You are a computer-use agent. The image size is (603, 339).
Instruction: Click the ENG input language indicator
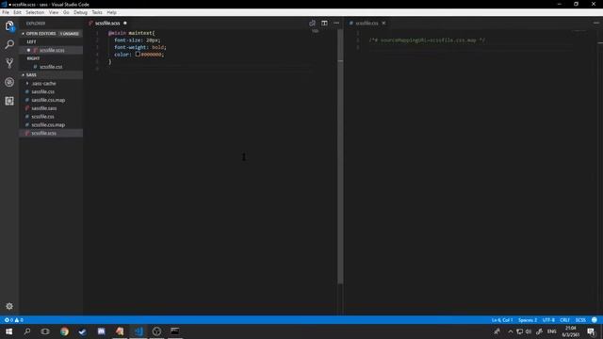click(552, 331)
